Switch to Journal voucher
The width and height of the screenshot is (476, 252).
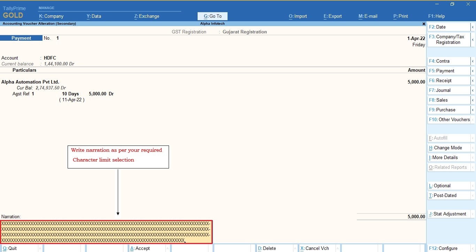tap(446, 90)
